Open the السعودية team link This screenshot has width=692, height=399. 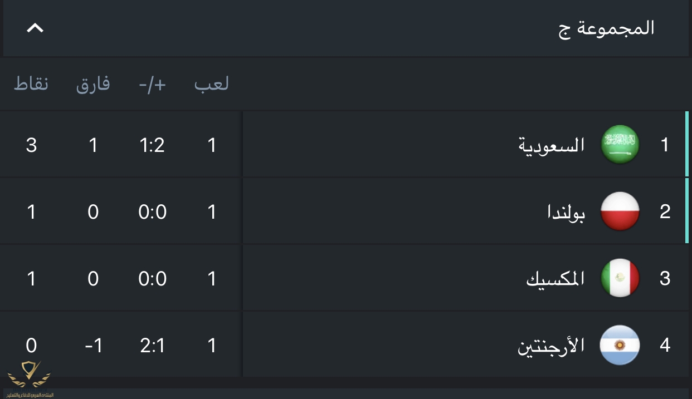pyautogui.click(x=552, y=145)
